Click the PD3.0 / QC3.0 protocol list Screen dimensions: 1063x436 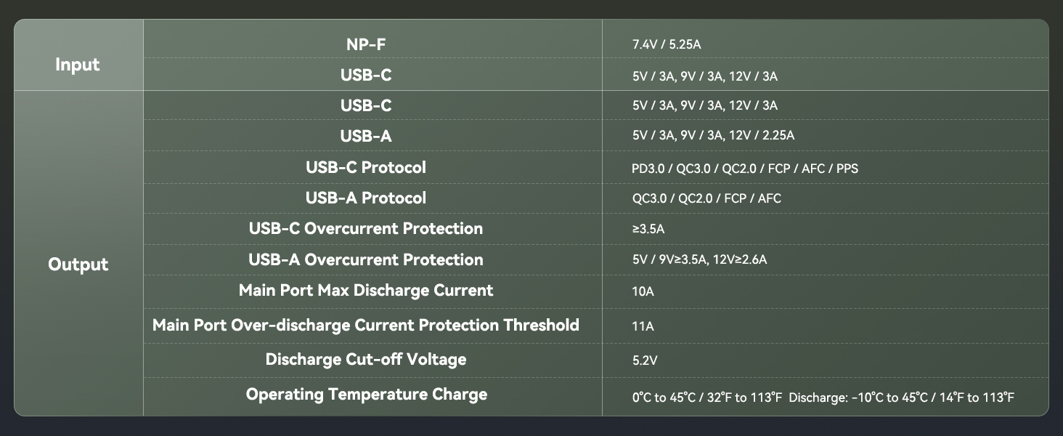[745, 169]
